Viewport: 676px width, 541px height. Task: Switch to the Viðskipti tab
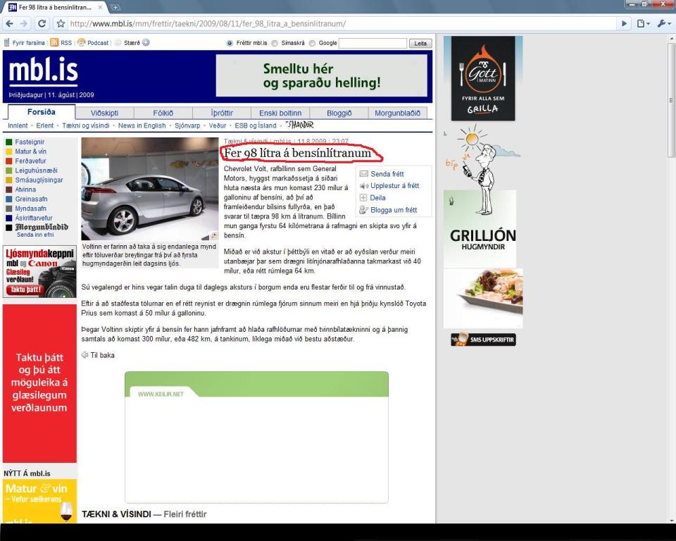pos(104,113)
